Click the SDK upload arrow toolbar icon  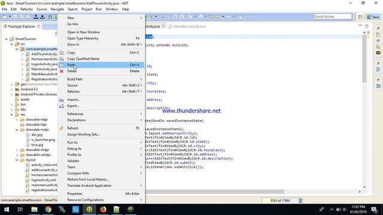coord(36,17)
